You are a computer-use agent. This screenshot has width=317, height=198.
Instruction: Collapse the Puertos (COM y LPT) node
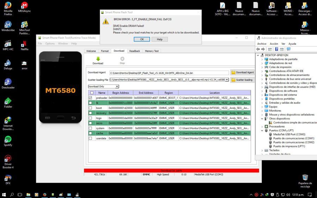point(262,130)
